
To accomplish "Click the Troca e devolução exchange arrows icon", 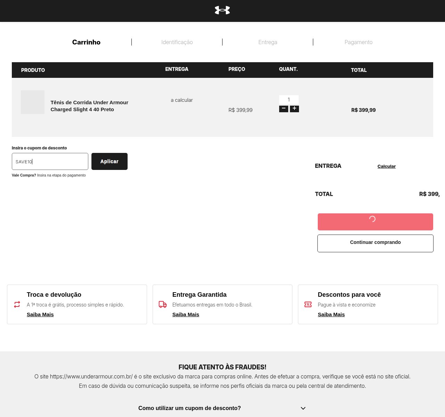I will click(17, 304).
